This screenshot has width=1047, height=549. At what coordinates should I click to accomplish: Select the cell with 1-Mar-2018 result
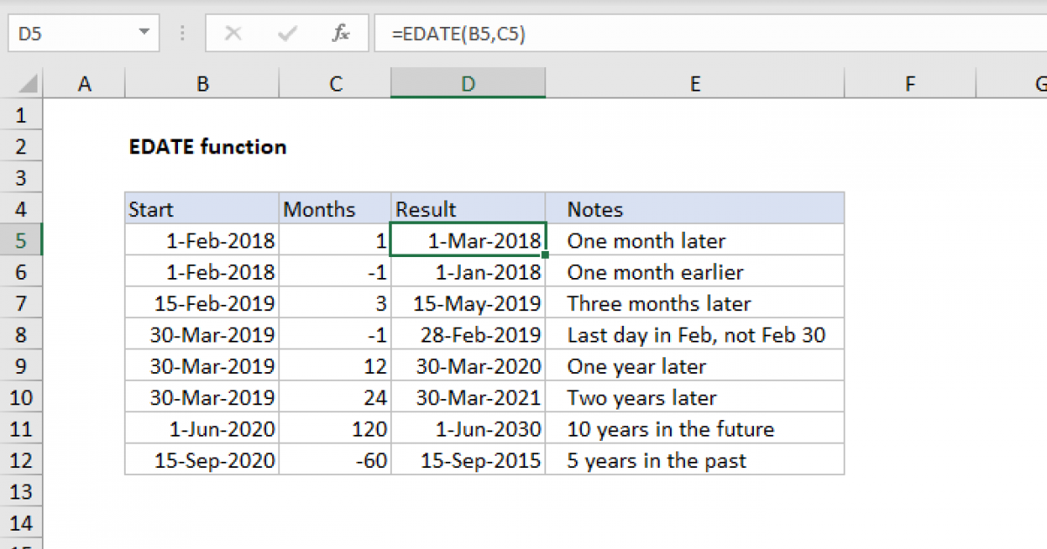(468, 240)
